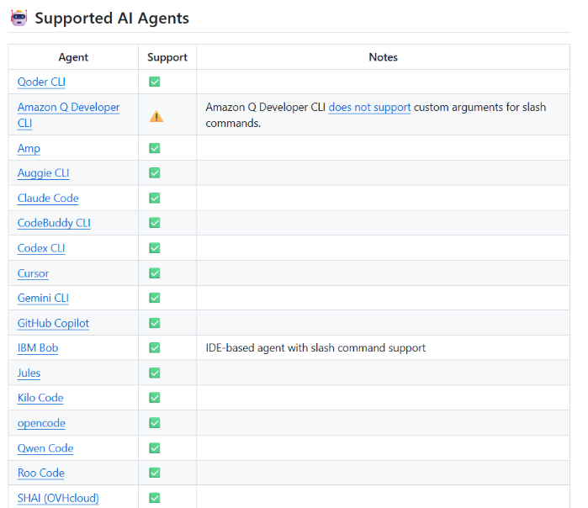588x508 pixels.
Task: Open the Qoder CLI link
Action: pos(41,82)
